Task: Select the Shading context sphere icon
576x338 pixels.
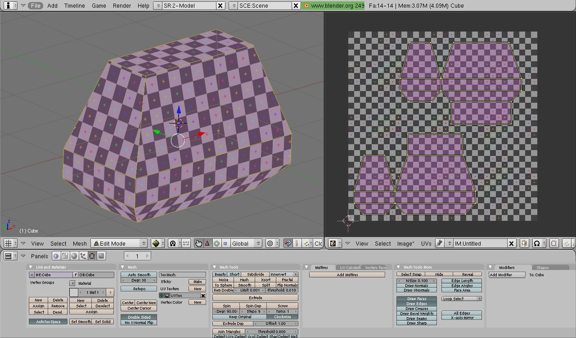Action: (x=74, y=256)
